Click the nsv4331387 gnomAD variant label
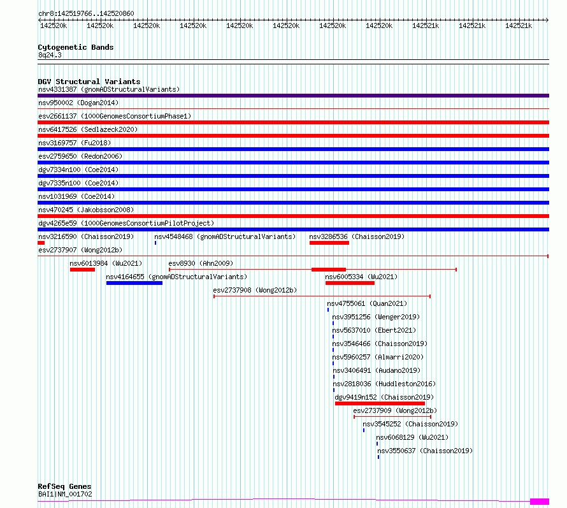The height and width of the screenshot is (508, 567). coord(109,89)
